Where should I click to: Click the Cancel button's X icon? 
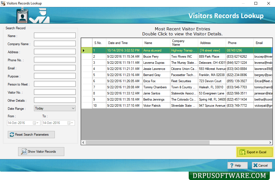(x=255, y=165)
